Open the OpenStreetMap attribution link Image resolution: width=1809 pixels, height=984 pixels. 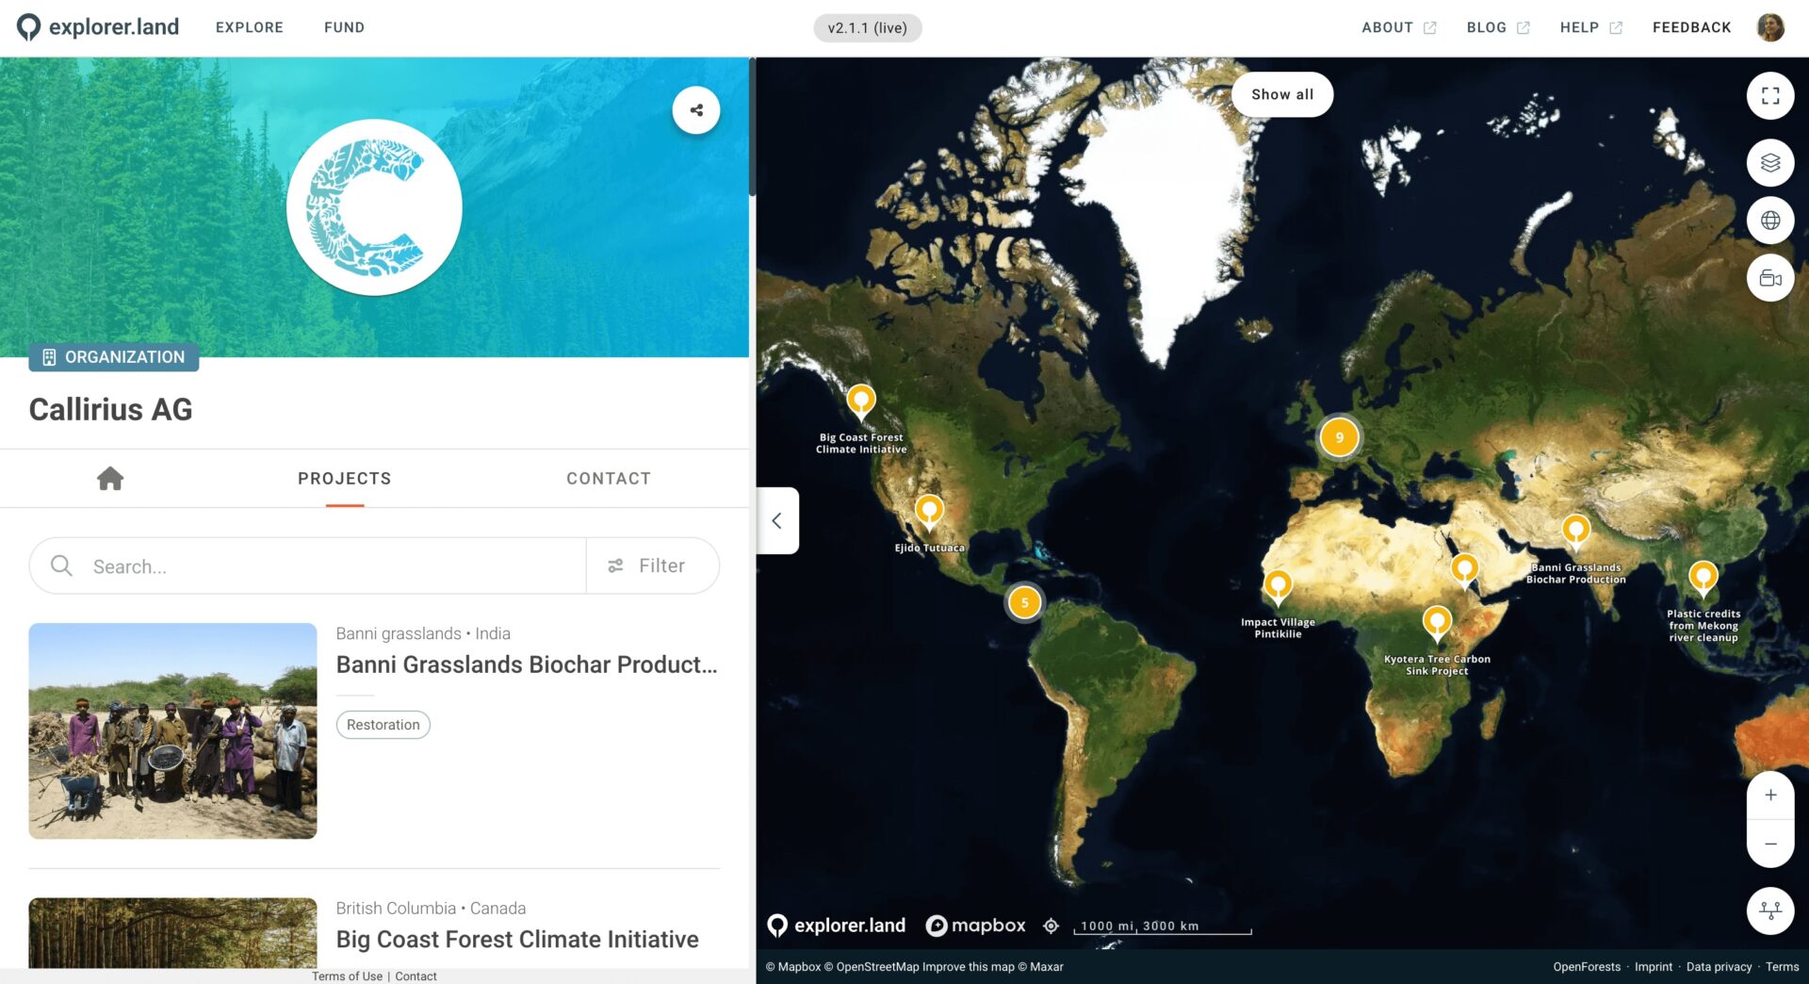(872, 967)
